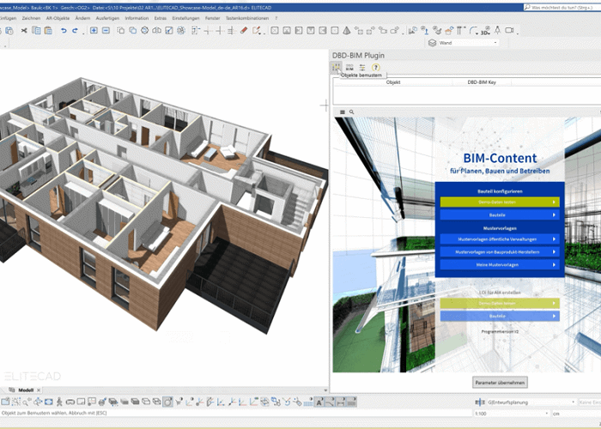Click Demo-Daten testen under LOI für AIA
Viewport: 601px width, 429px height.
point(500,304)
